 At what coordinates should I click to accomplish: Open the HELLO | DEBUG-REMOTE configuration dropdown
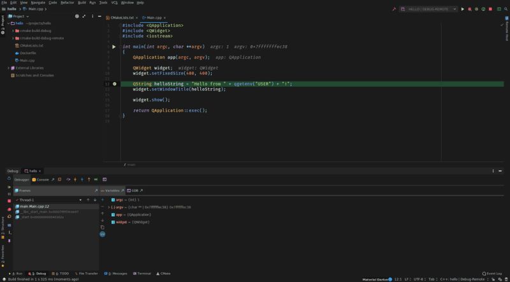click(x=428, y=9)
